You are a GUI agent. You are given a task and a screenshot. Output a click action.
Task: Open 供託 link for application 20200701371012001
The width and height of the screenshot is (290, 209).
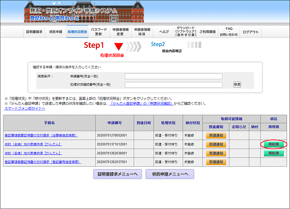[33, 144]
